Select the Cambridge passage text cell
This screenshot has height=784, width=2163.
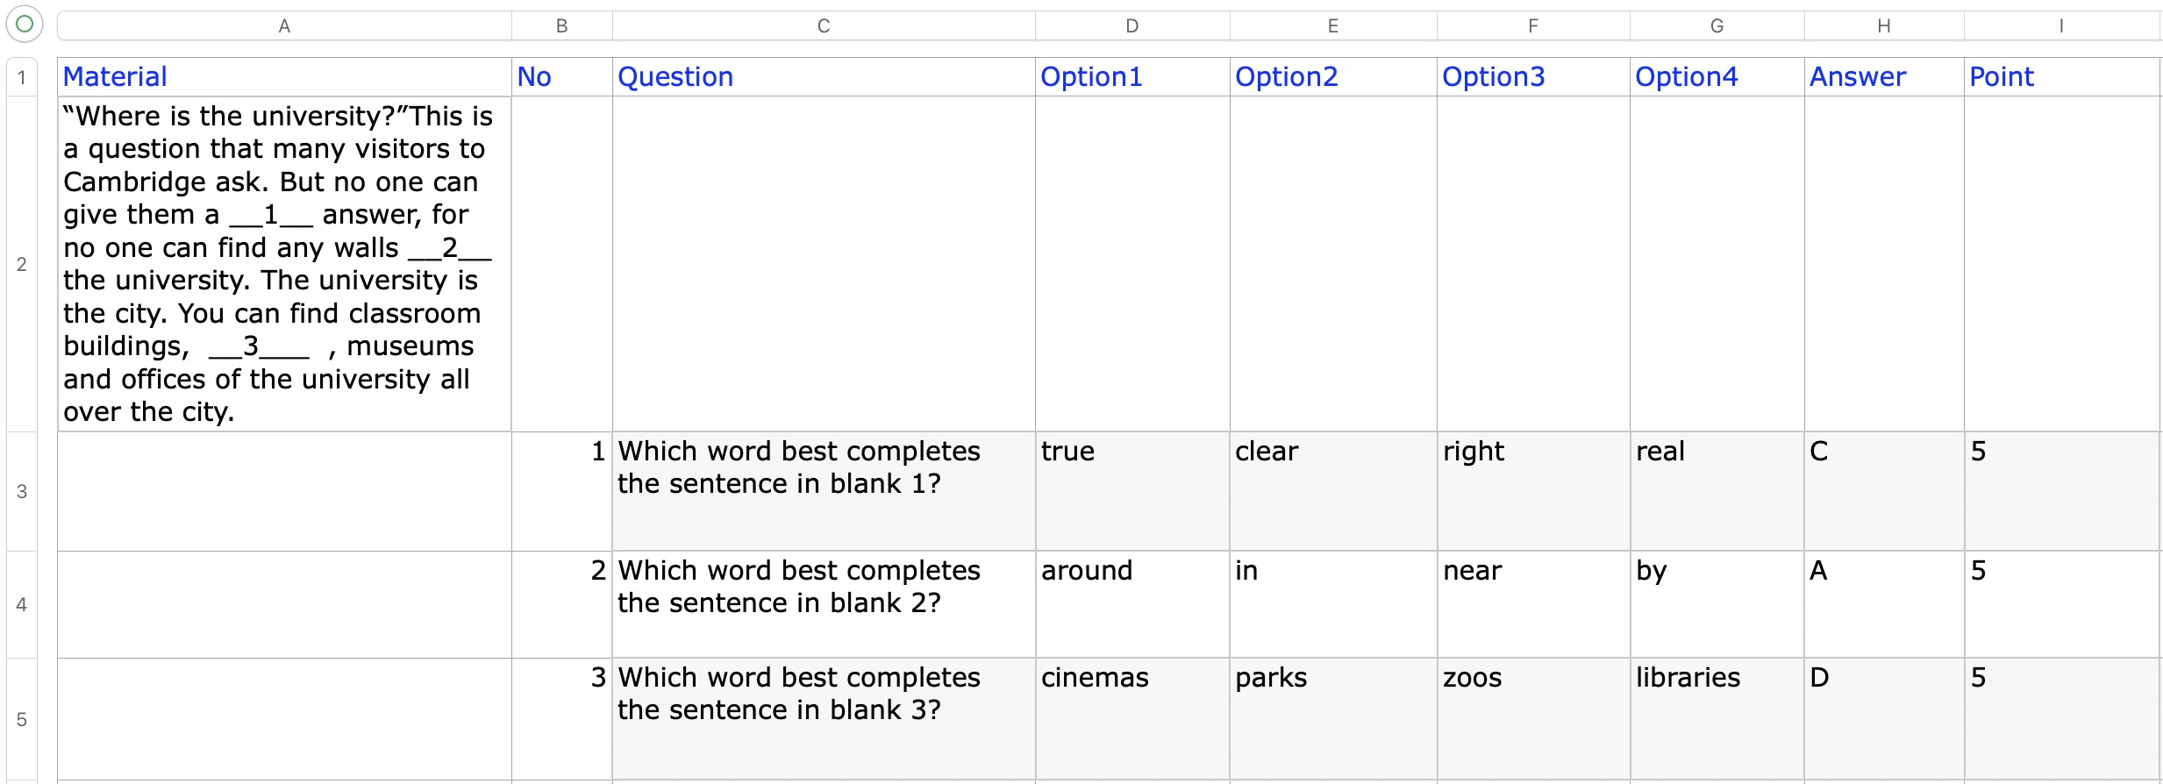[284, 264]
